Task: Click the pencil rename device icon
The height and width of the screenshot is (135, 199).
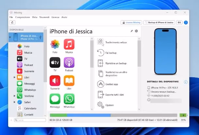Action: (131, 31)
